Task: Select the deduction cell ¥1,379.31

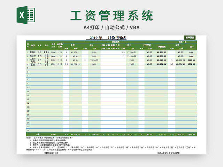Action: click(x=75, y=52)
